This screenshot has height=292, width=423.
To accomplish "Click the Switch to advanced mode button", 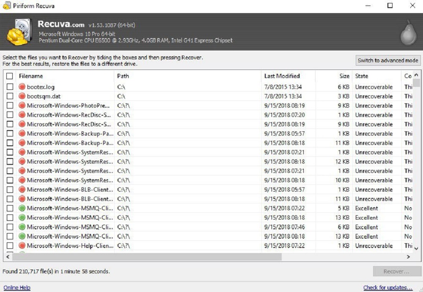I will click(388, 60).
